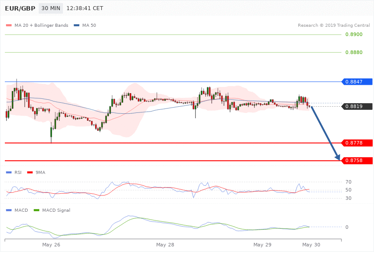Click the red 0.8778 support price tag

357,143
